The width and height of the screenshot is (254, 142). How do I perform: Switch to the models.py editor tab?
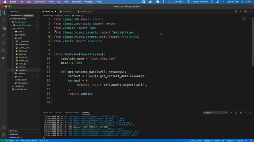[85, 11]
